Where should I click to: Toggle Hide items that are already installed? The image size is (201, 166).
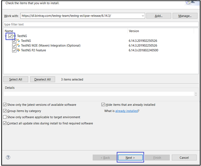click(x=103, y=105)
